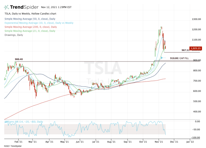Click the Oct '21 date axis label
The height and width of the screenshot is (148, 206).
pyautogui.click(x=143, y=142)
